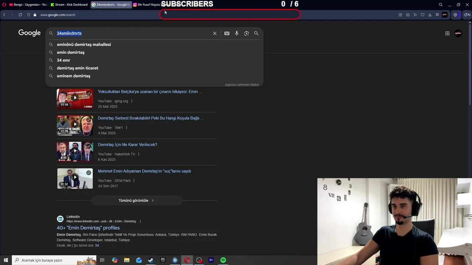This screenshot has width=472, height=265.
Task: Open downloads from the browser toolbar
Action: (430, 15)
